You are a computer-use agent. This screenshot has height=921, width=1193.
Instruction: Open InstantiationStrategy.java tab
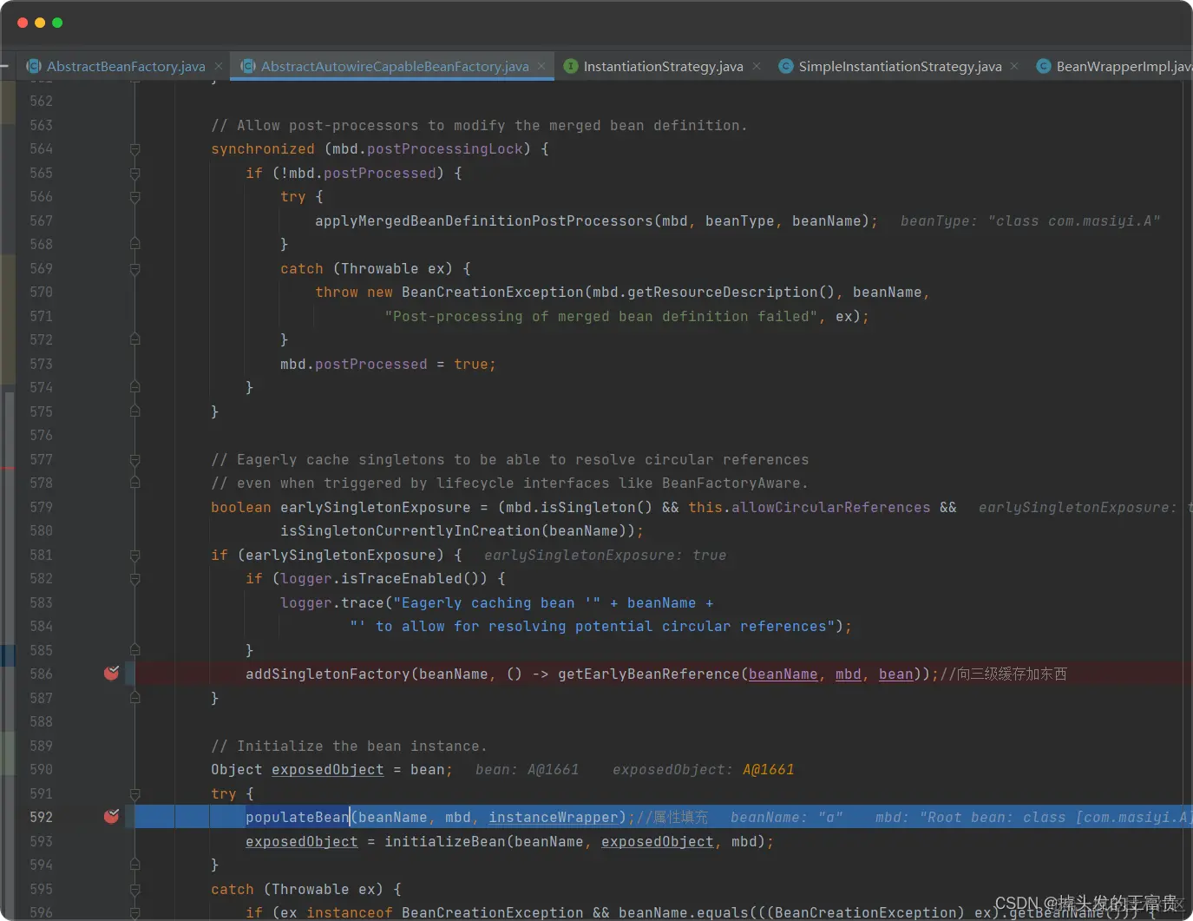663,67
